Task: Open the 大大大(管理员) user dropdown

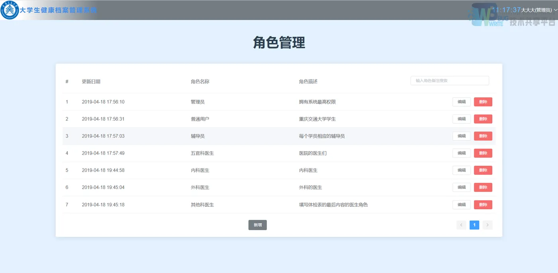Action: coord(539,10)
